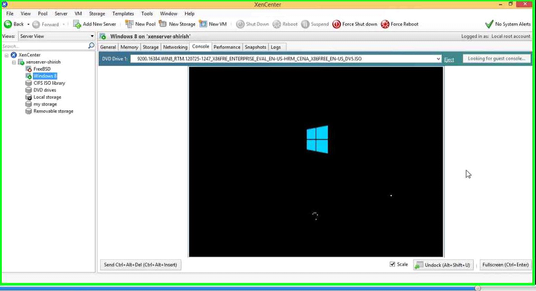This screenshot has height=291, width=536.
Task: Open the Back button history dropdown arrow
Action: pyautogui.click(x=28, y=25)
